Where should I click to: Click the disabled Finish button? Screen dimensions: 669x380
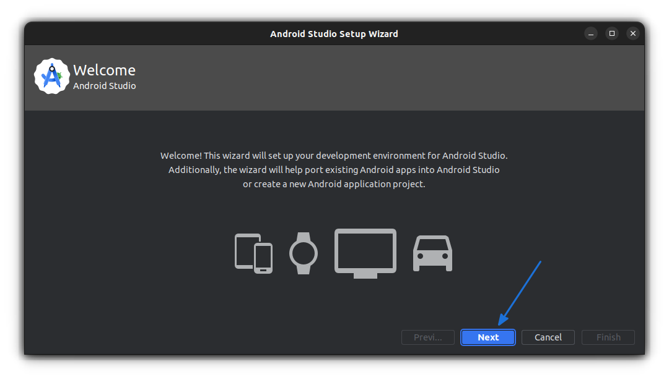(x=608, y=337)
